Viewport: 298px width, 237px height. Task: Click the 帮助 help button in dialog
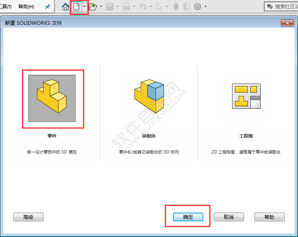(x=269, y=217)
